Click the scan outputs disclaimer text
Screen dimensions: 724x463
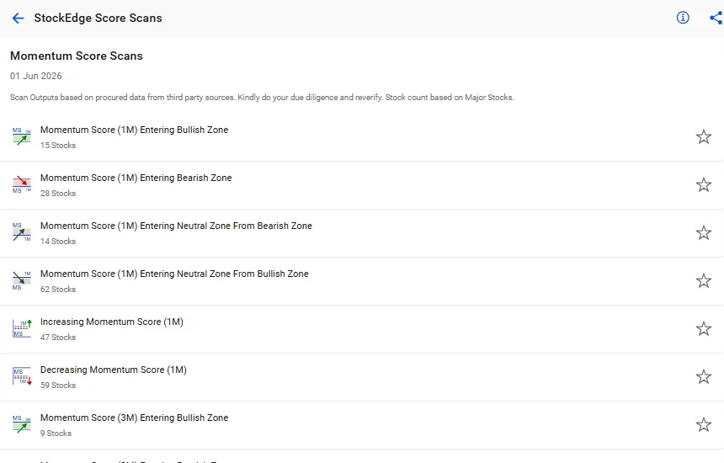coord(262,98)
